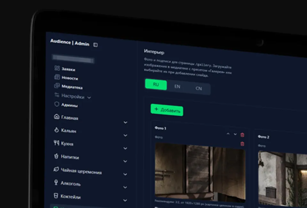Open Главная menu item
Viewport: 307px width, 208px height.
(x=70, y=118)
